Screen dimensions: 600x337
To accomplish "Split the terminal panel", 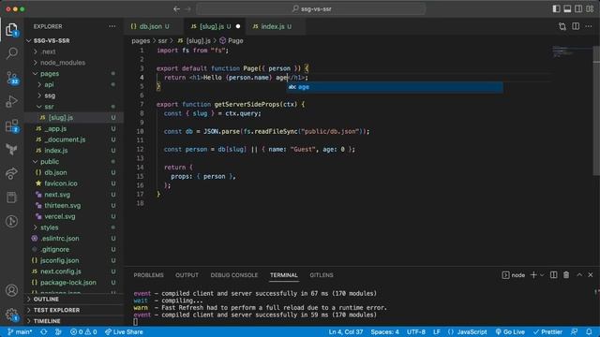I will click(x=554, y=275).
